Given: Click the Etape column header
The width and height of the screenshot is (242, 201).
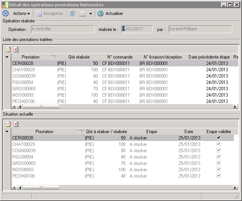Looking at the screenshot, I should [151, 132].
